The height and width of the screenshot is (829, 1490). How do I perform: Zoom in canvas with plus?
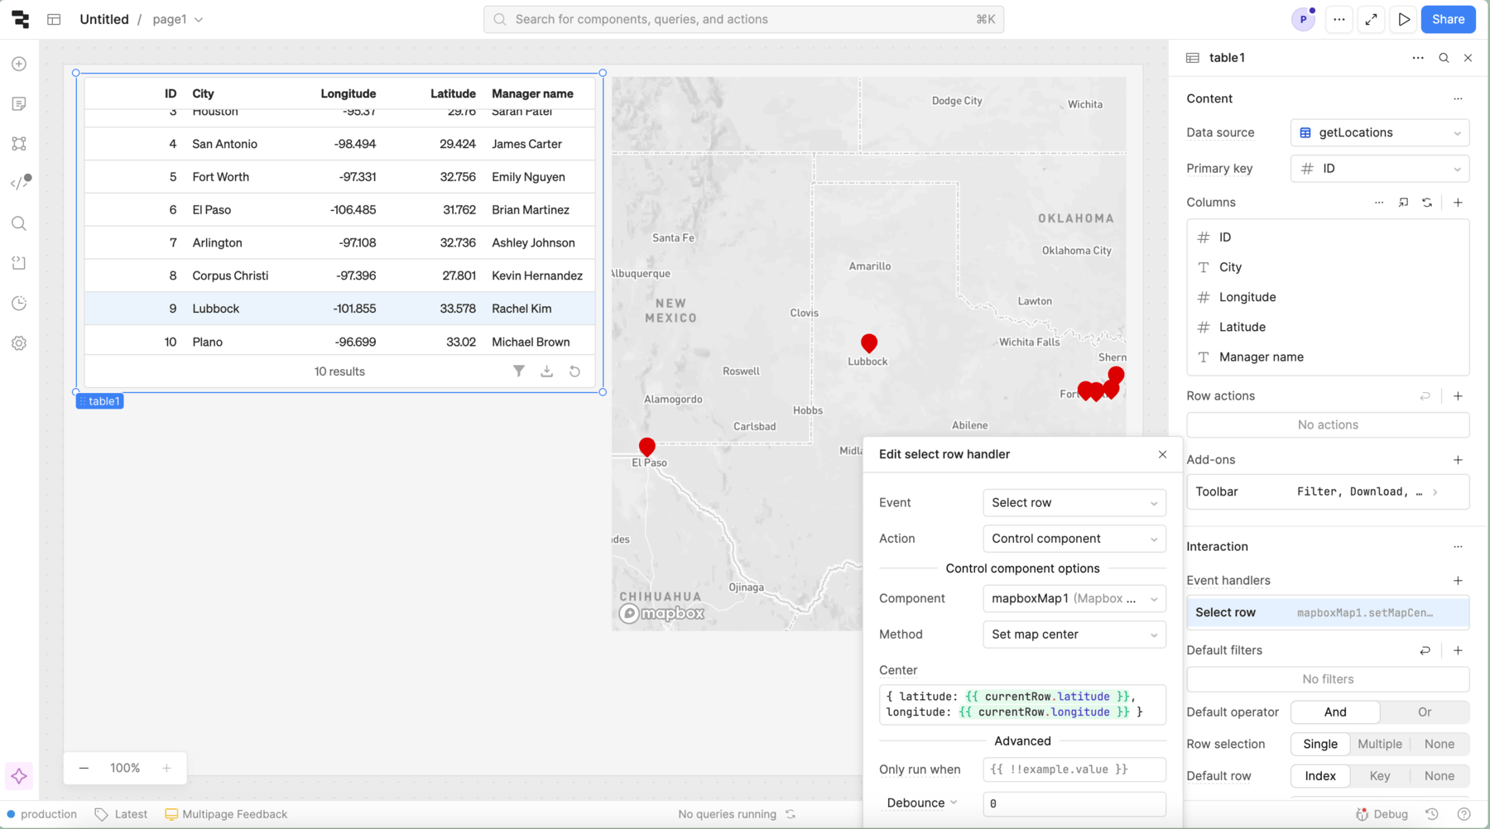click(166, 769)
